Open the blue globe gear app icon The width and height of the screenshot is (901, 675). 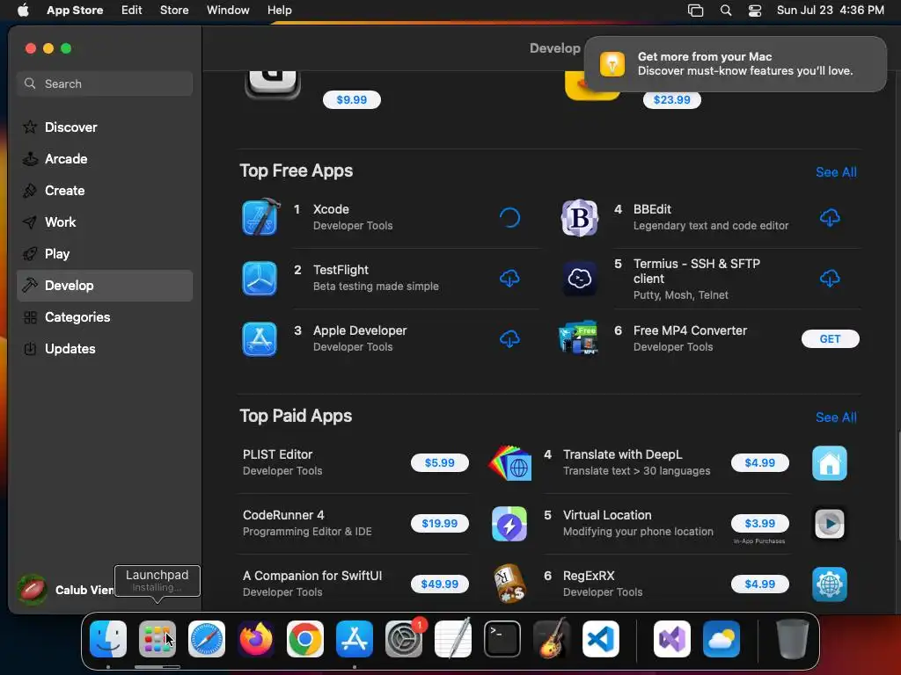click(829, 584)
